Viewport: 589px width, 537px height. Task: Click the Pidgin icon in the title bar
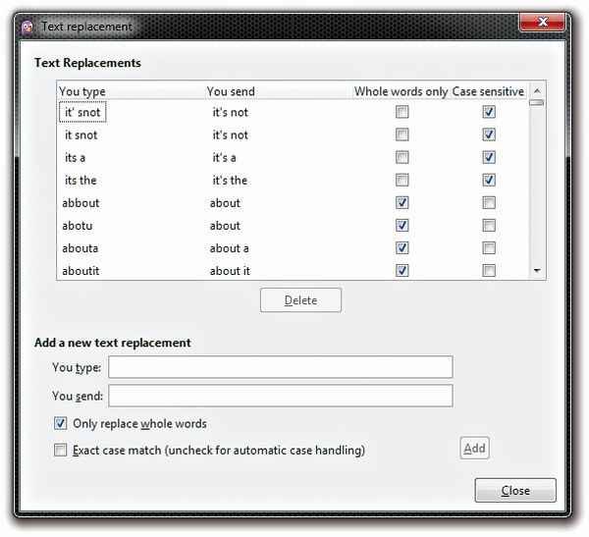point(27,27)
